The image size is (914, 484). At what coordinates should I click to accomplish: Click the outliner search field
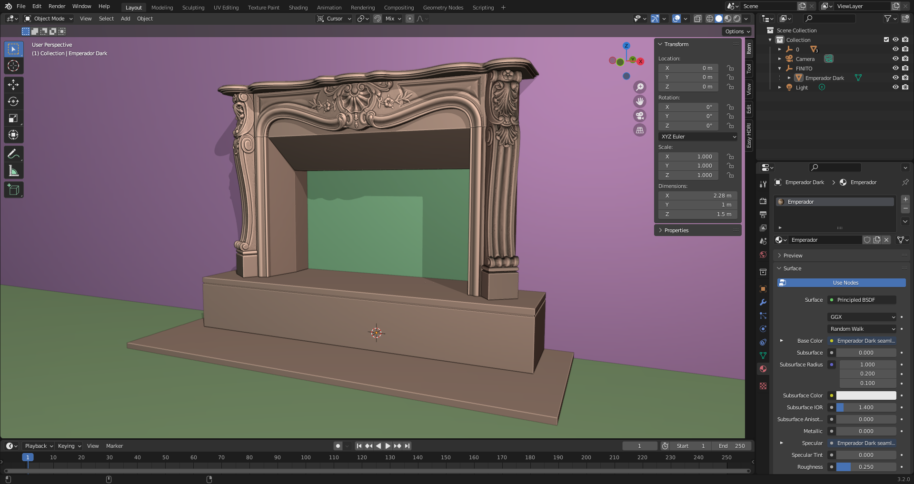click(829, 19)
